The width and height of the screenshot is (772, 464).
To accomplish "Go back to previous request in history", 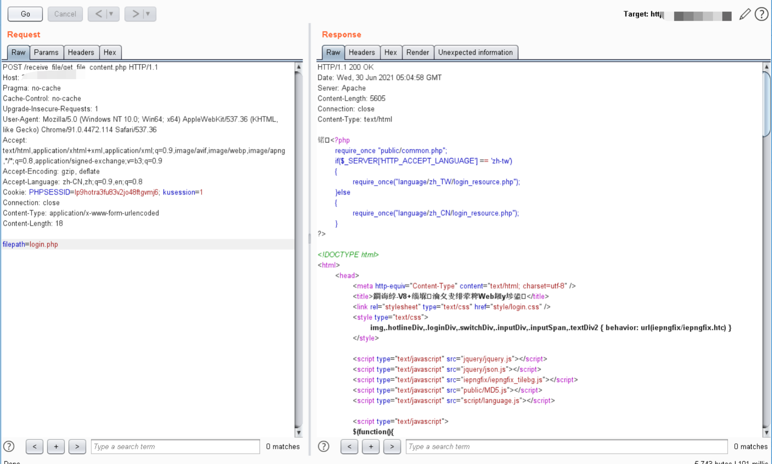I will coord(98,14).
